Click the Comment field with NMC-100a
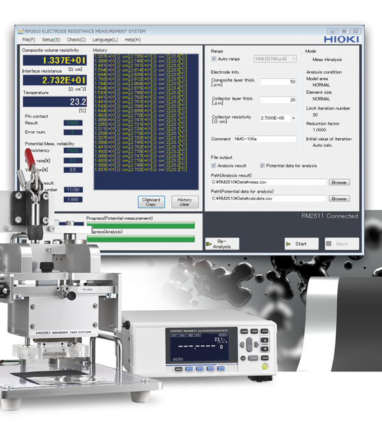382x442 pixels. click(265, 139)
